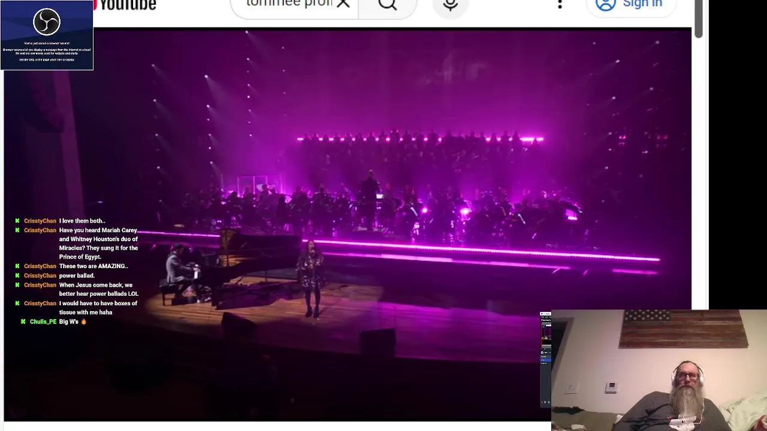
Task: Click the magnifying glass search button
Action: (x=388, y=5)
